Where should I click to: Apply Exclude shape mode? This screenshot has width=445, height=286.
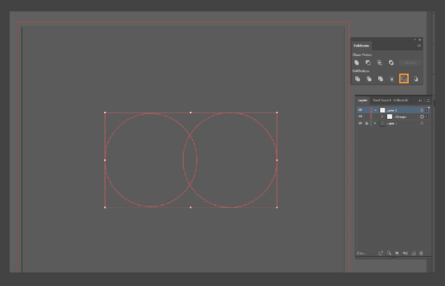(x=392, y=62)
